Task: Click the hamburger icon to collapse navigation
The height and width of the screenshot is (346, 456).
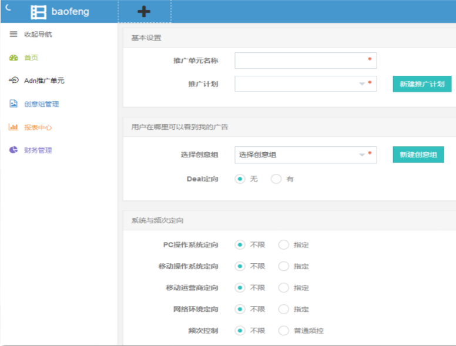Action: click(x=14, y=35)
